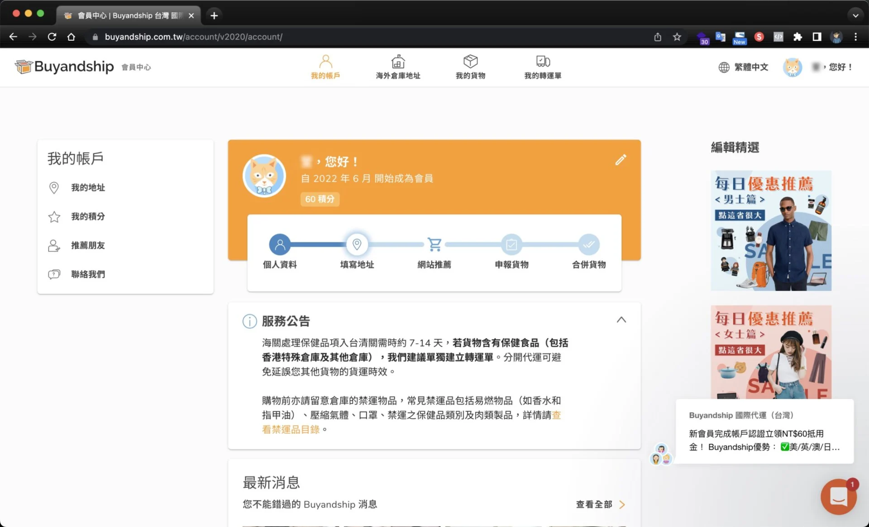
Task: Open 聯絡我們 in the sidebar
Action: (x=88, y=274)
